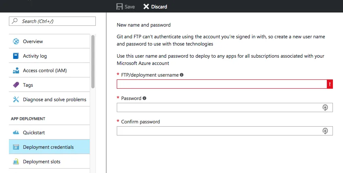343x173 pixels.
Task: Click the Activity log book icon
Action: [16, 56]
